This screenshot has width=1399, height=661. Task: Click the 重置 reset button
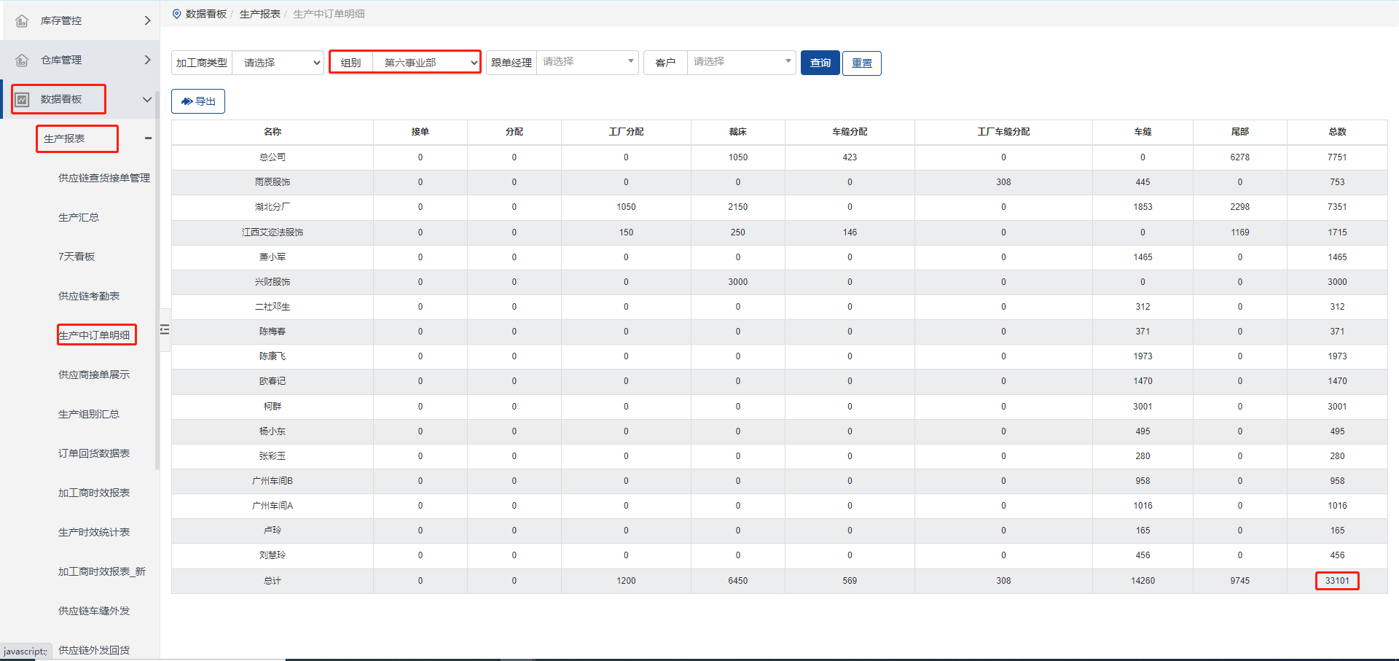coord(861,63)
